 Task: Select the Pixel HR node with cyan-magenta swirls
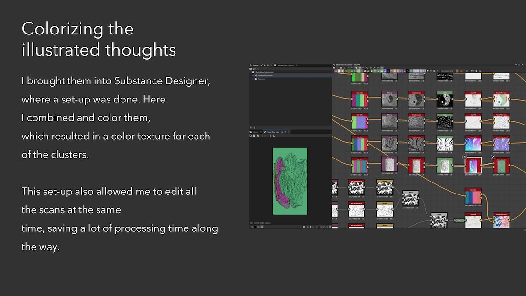coord(473,144)
